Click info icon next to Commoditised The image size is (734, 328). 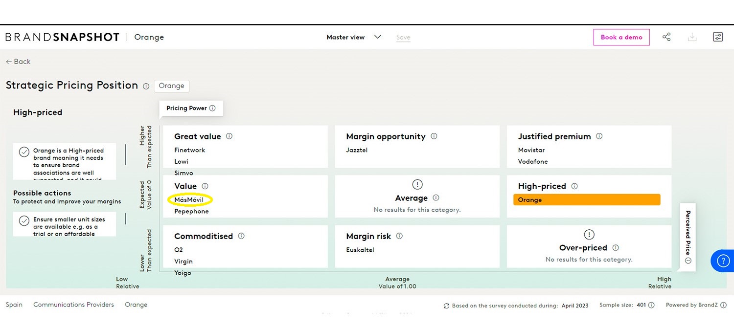coord(241,236)
